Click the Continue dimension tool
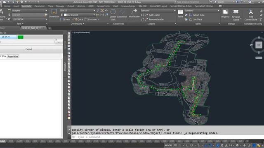Image resolution: width=264 pixels, height=148 pixels. click(x=91, y=19)
